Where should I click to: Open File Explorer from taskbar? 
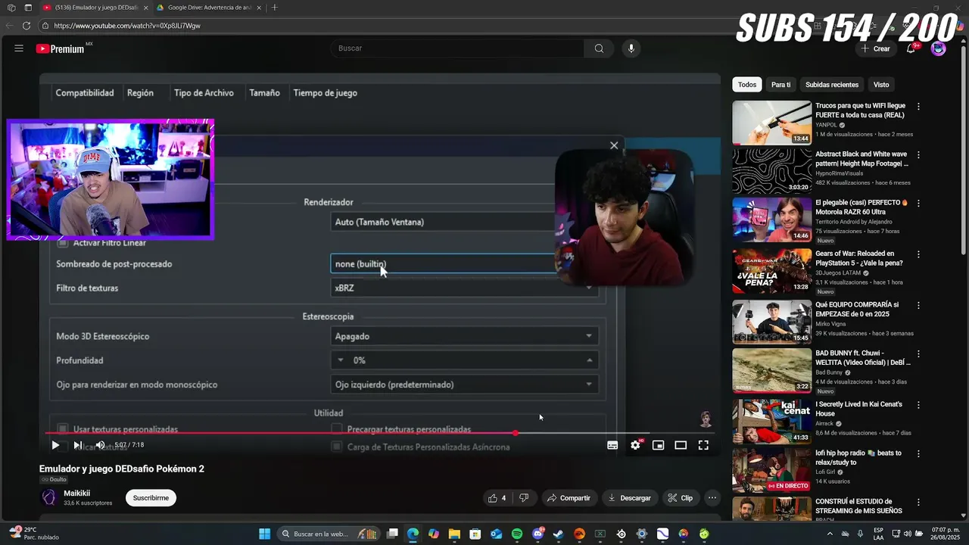pos(454,534)
